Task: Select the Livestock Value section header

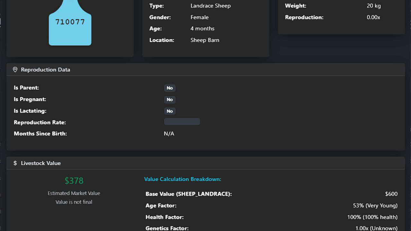Action: tap(41, 163)
